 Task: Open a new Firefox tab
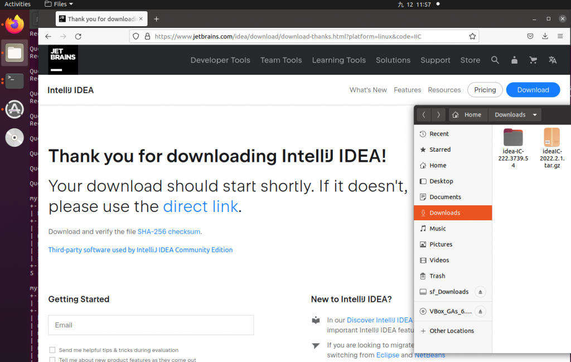click(x=156, y=19)
